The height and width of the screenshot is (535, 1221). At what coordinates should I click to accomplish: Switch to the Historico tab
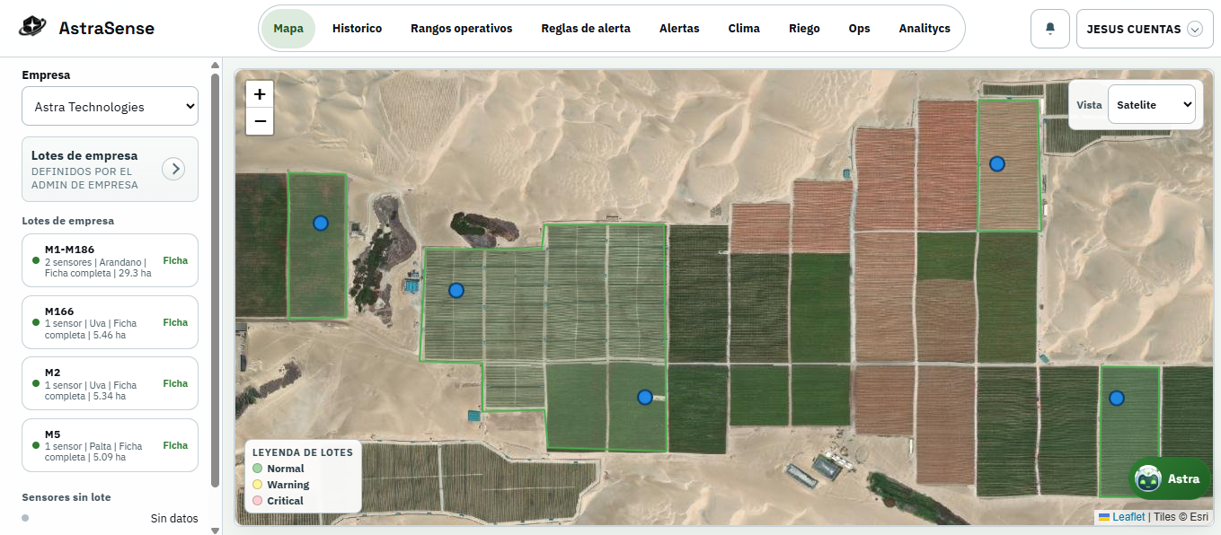pyautogui.click(x=357, y=28)
